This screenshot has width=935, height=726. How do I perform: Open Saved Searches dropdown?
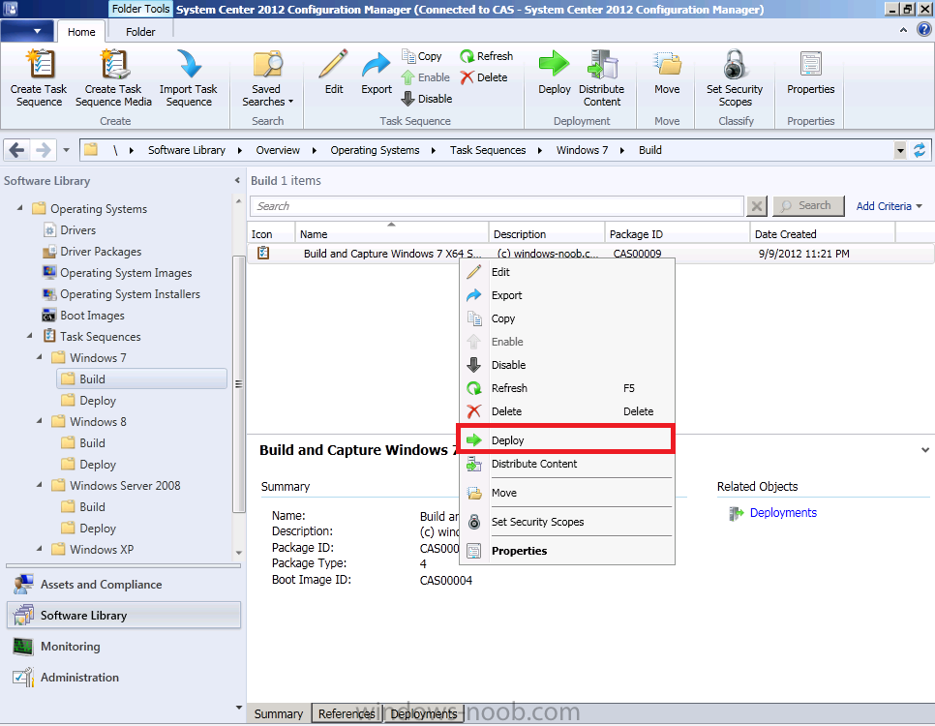point(267,78)
